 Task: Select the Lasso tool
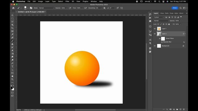pos(12,22)
